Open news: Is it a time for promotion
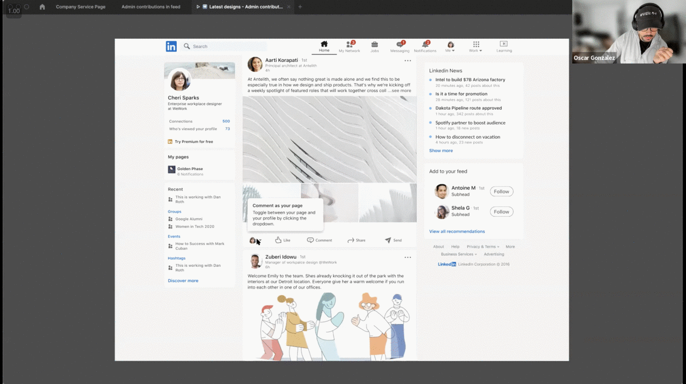686x384 pixels. click(461, 94)
